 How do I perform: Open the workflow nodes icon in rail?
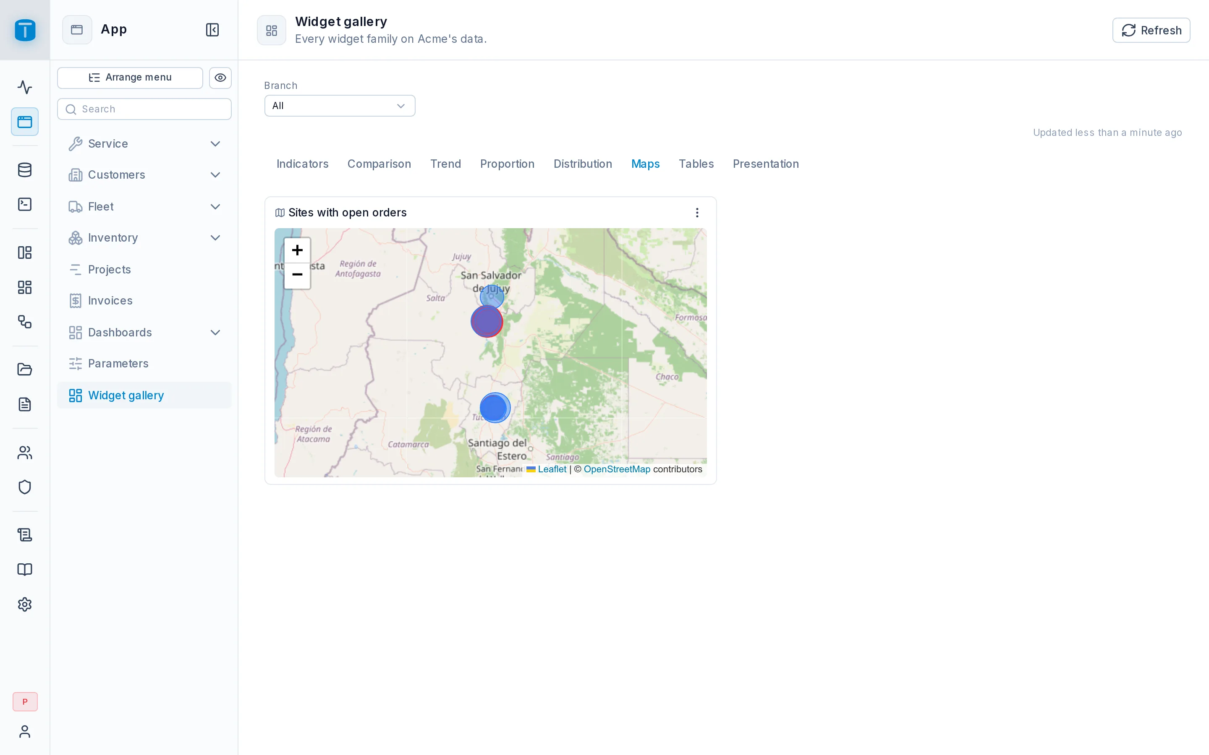24,322
